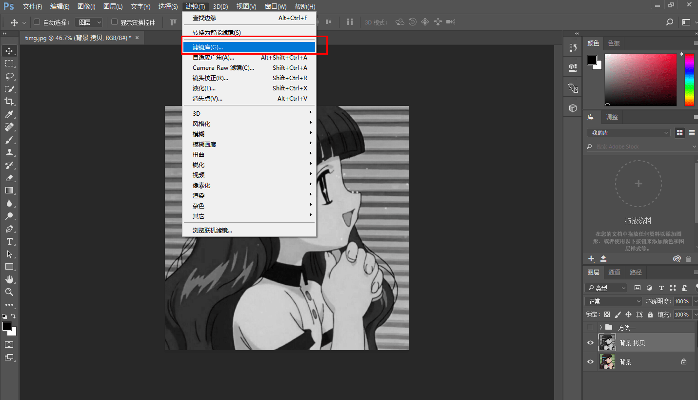The image size is (698, 400).
Task: Swap foreground and background colors arrow
Action: point(14,316)
